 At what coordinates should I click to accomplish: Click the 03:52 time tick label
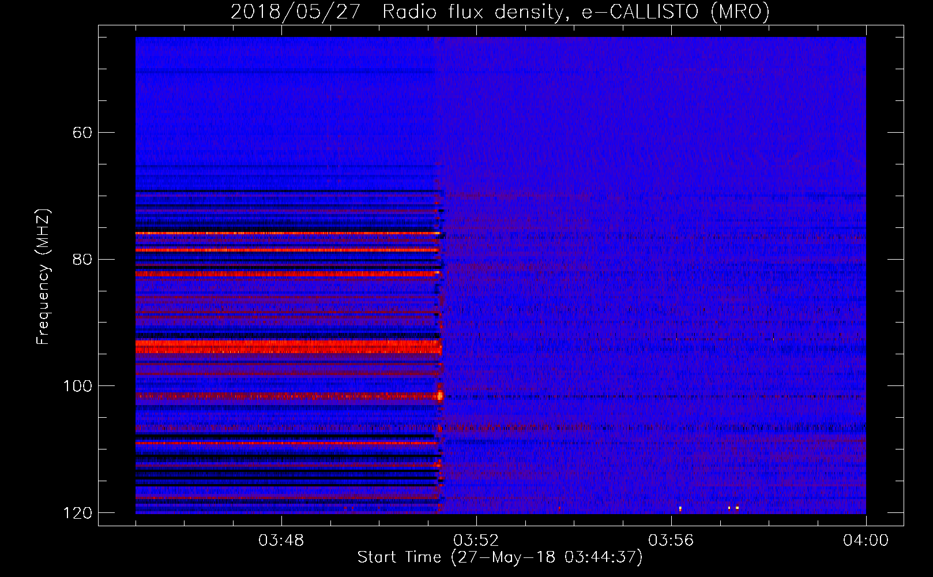pyautogui.click(x=476, y=541)
